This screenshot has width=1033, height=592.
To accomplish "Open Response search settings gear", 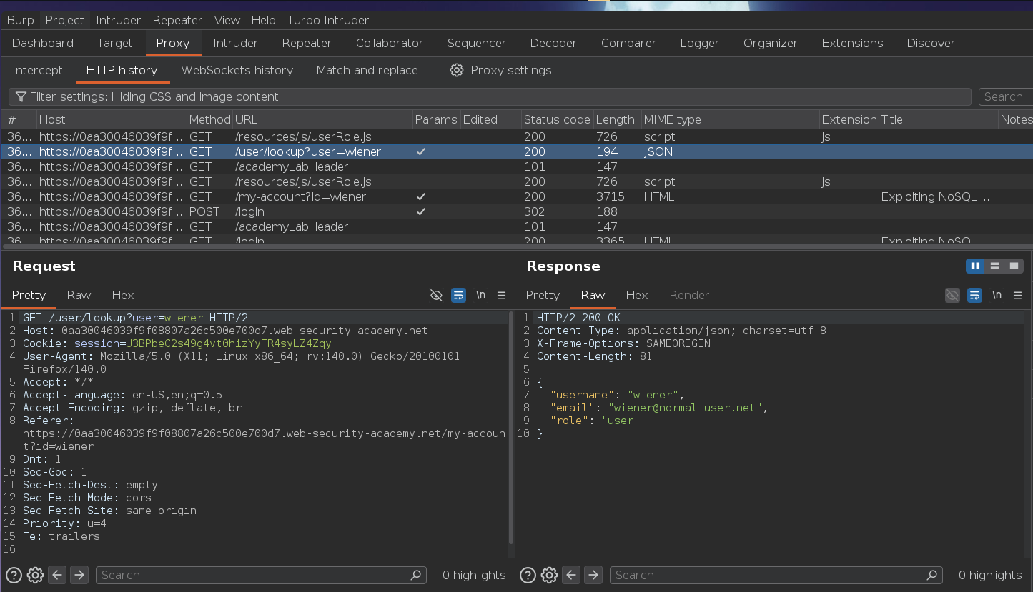I will (x=549, y=575).
